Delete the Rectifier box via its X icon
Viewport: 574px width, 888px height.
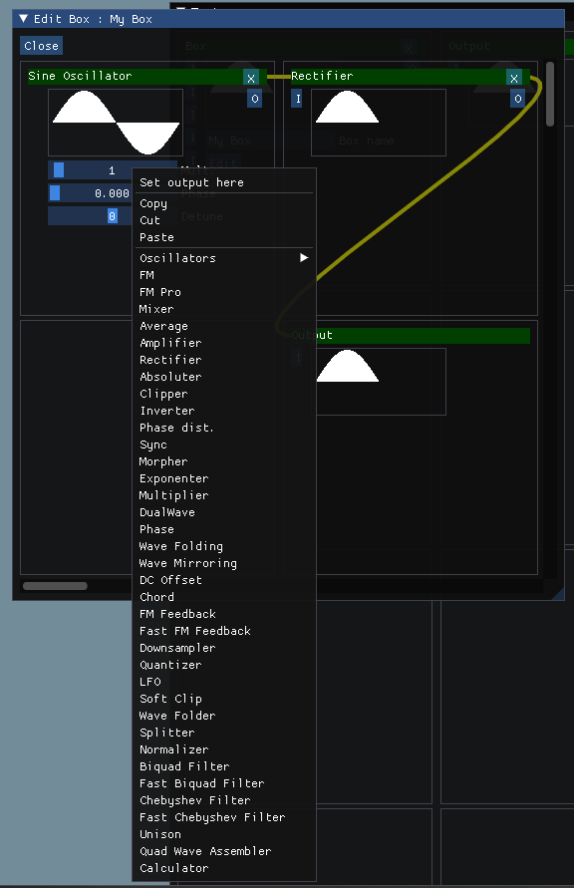(514, 78)
